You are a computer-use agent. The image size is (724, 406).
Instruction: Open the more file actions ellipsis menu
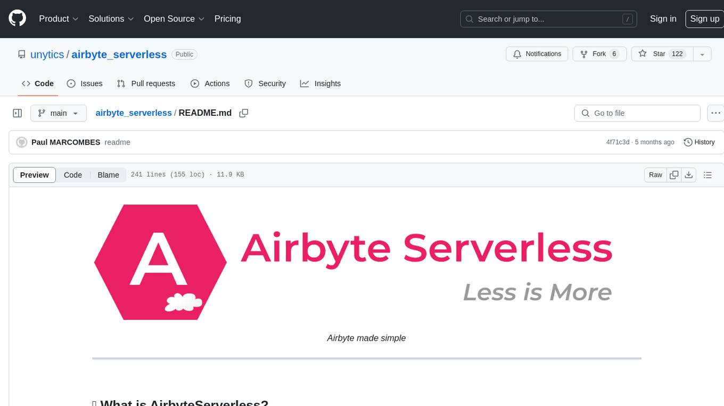click(x=715, y=113)
